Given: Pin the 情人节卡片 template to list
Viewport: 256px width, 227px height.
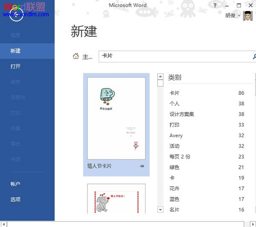Looking at the screenshot, I should pos(141,166).
